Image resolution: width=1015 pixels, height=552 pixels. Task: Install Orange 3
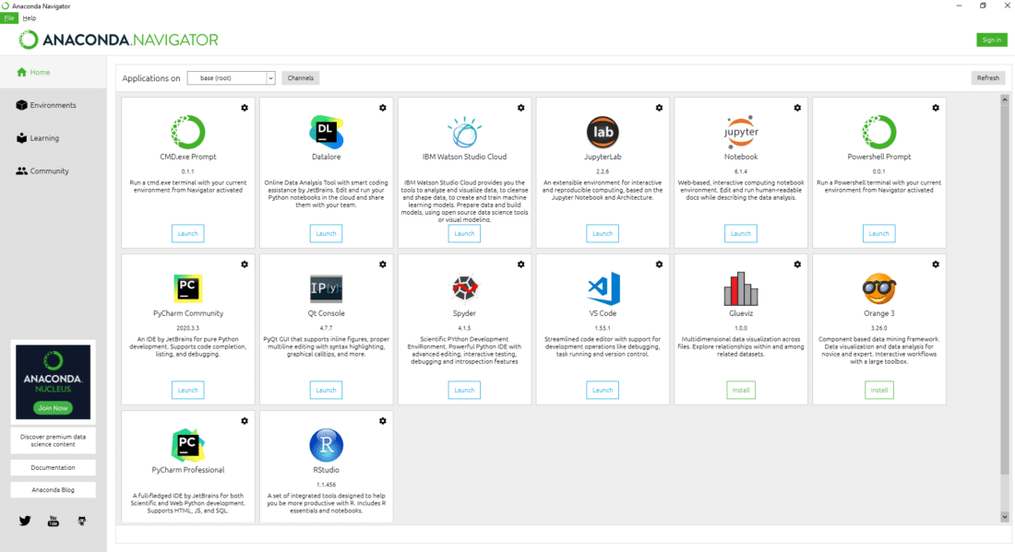click(x=878, y=390)
